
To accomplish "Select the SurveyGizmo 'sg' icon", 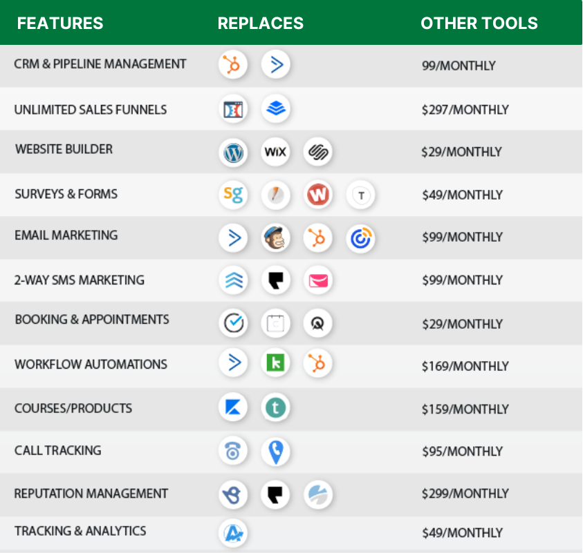I will coord(233,195).
